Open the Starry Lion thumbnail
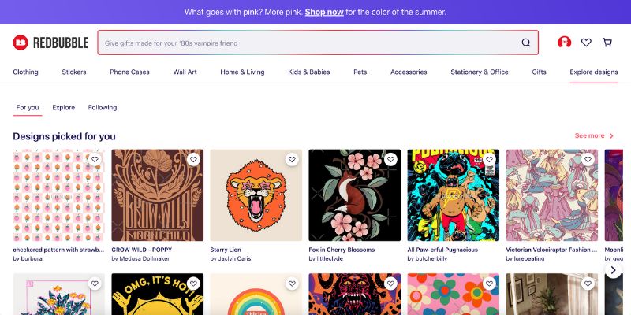Image resolution: width=631 pixels, height=315 pixels. tap(256, 201)
